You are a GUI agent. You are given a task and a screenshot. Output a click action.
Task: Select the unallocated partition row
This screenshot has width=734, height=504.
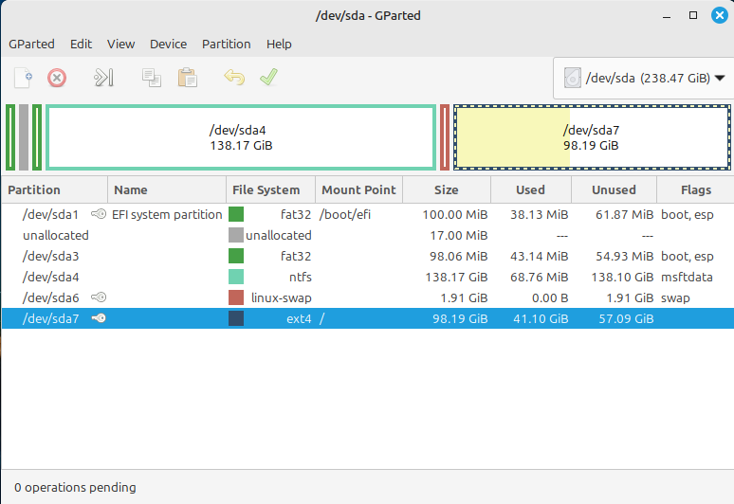(x=367, y=235)
